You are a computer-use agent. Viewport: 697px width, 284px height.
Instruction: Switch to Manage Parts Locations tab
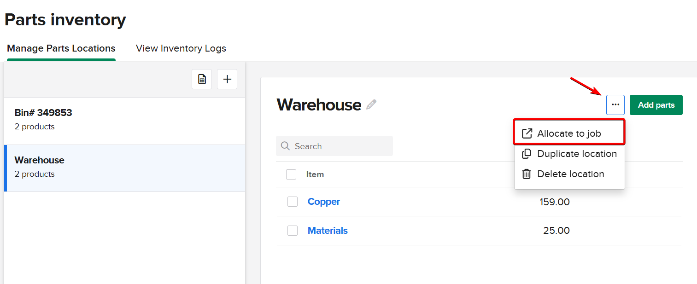[61, 48]
